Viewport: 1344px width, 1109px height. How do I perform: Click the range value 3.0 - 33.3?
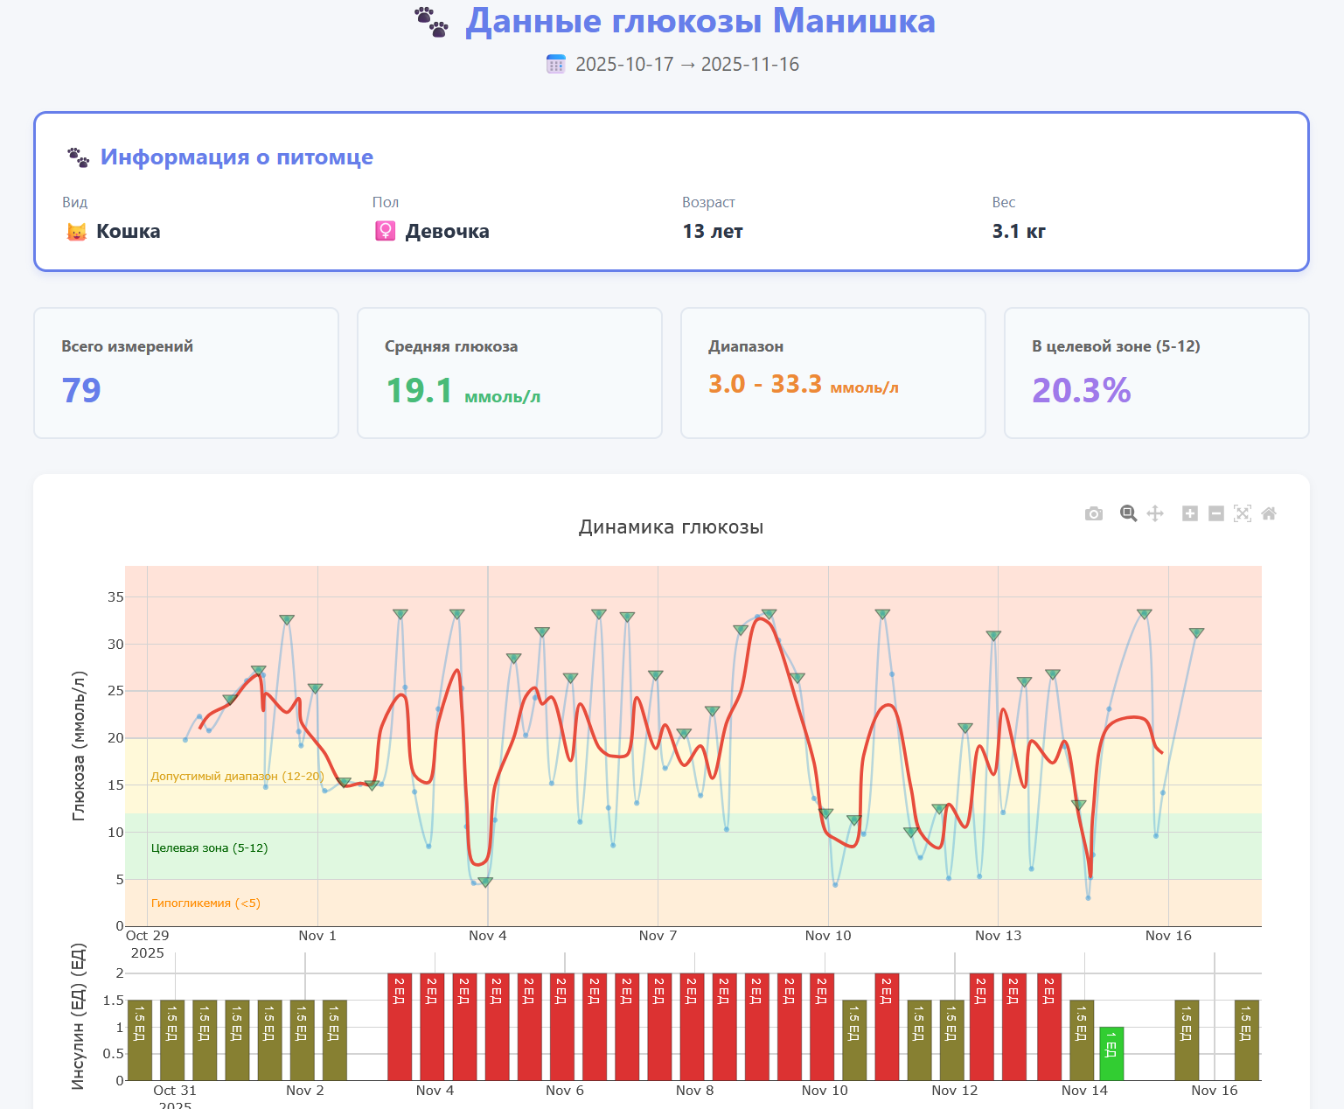click(765, 384)
